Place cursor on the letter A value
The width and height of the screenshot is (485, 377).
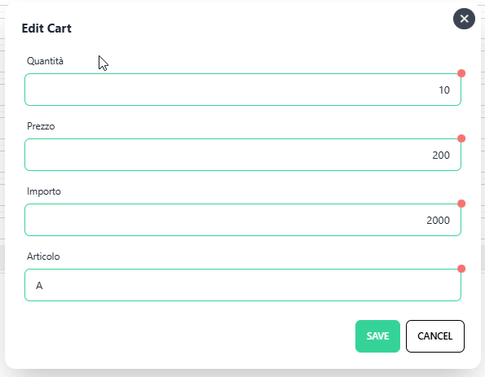[x=39, y=286]
